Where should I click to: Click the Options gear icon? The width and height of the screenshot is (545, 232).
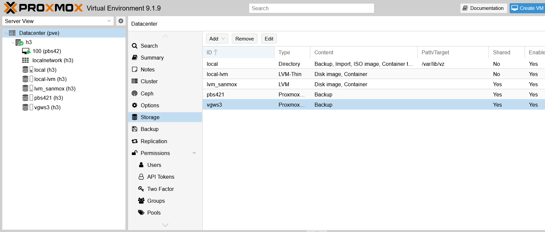pos(135,105)
